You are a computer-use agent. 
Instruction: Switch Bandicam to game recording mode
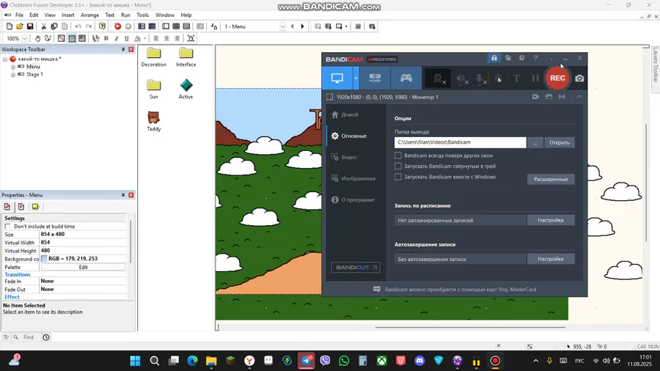click(x=406, y=78)
